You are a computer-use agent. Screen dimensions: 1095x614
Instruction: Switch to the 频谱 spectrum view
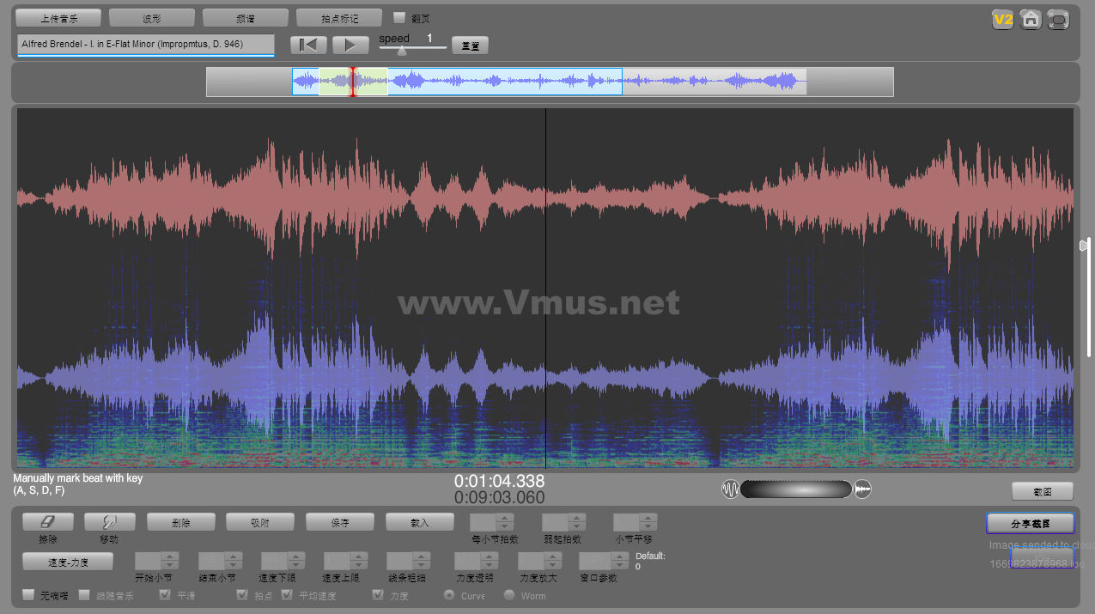point(246,18)
